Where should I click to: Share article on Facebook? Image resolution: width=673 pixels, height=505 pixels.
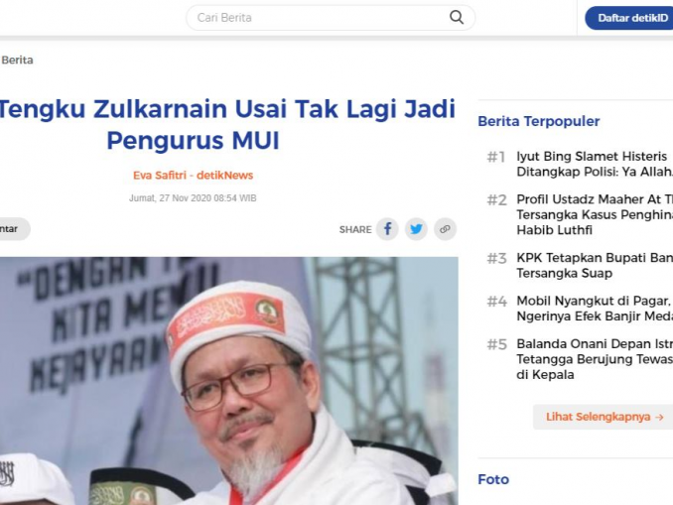pos(387,229)
